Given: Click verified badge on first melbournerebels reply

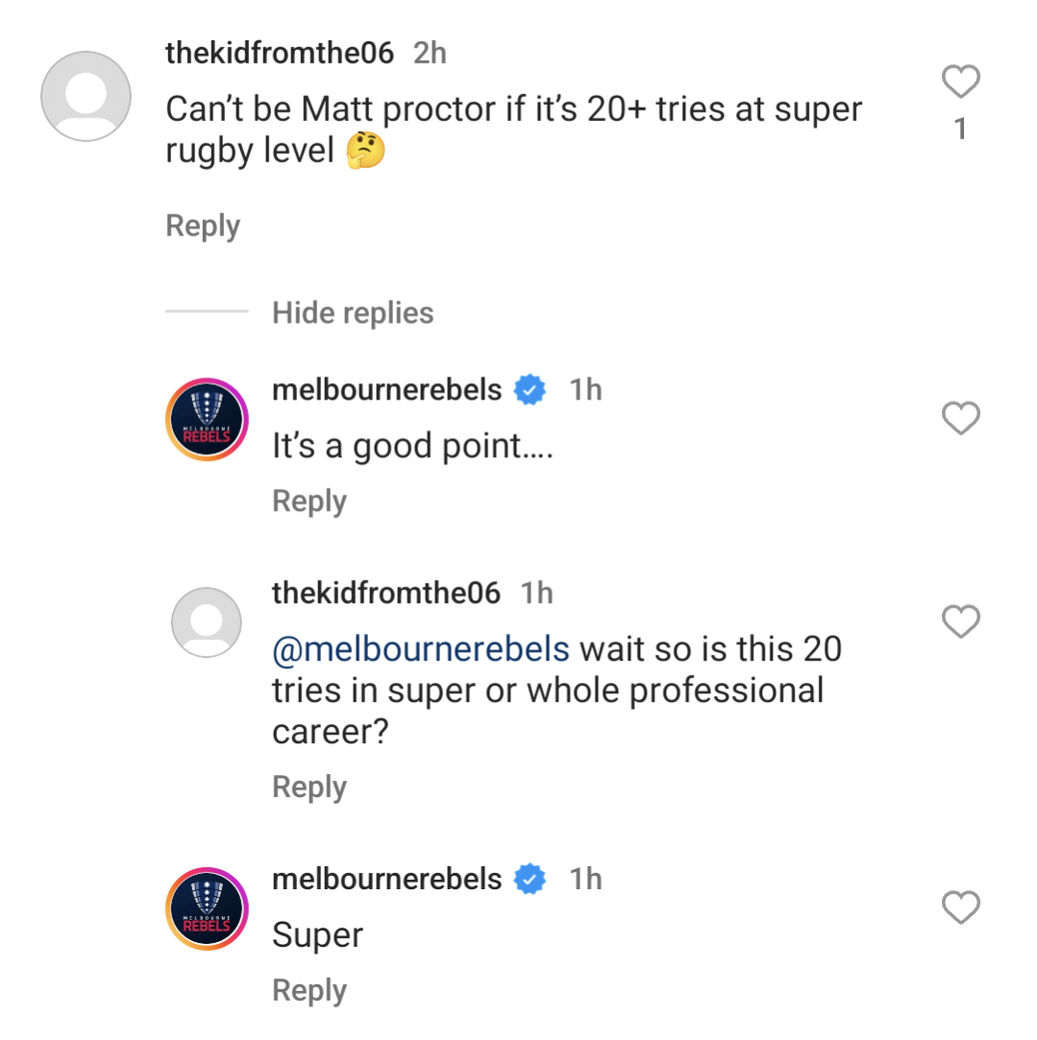Looking at the screenshot, I should point(531,390).
